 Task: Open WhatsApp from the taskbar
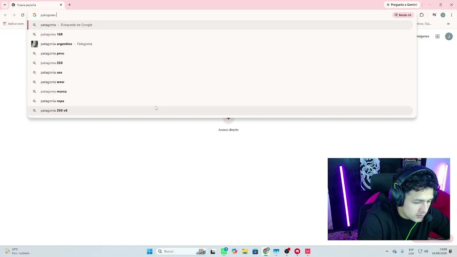point(224,251)
